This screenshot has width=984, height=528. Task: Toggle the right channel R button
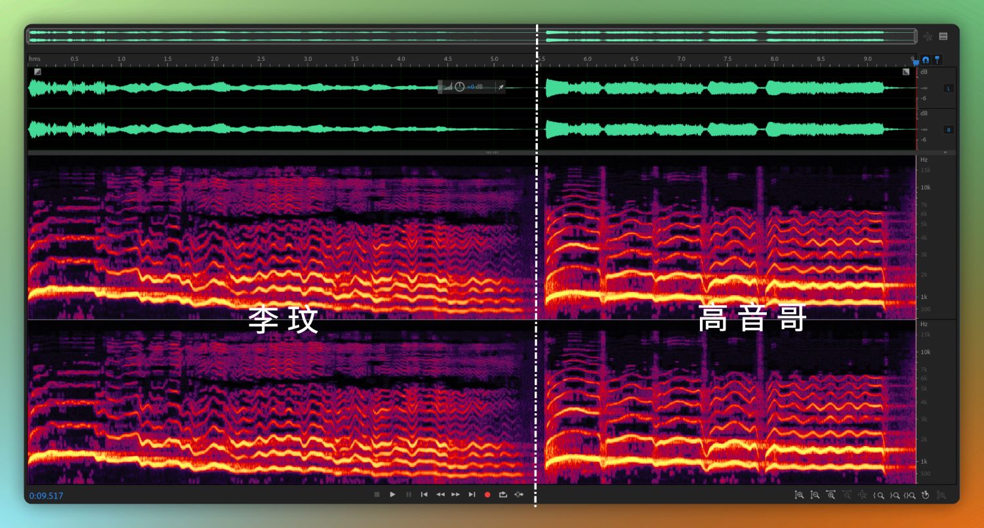pyautogui.click(x=949, y=130)
